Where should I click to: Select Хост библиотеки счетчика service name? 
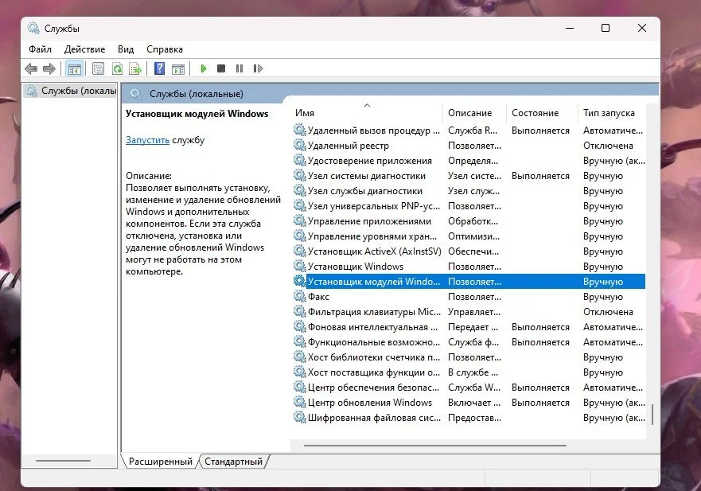[374, 357]
